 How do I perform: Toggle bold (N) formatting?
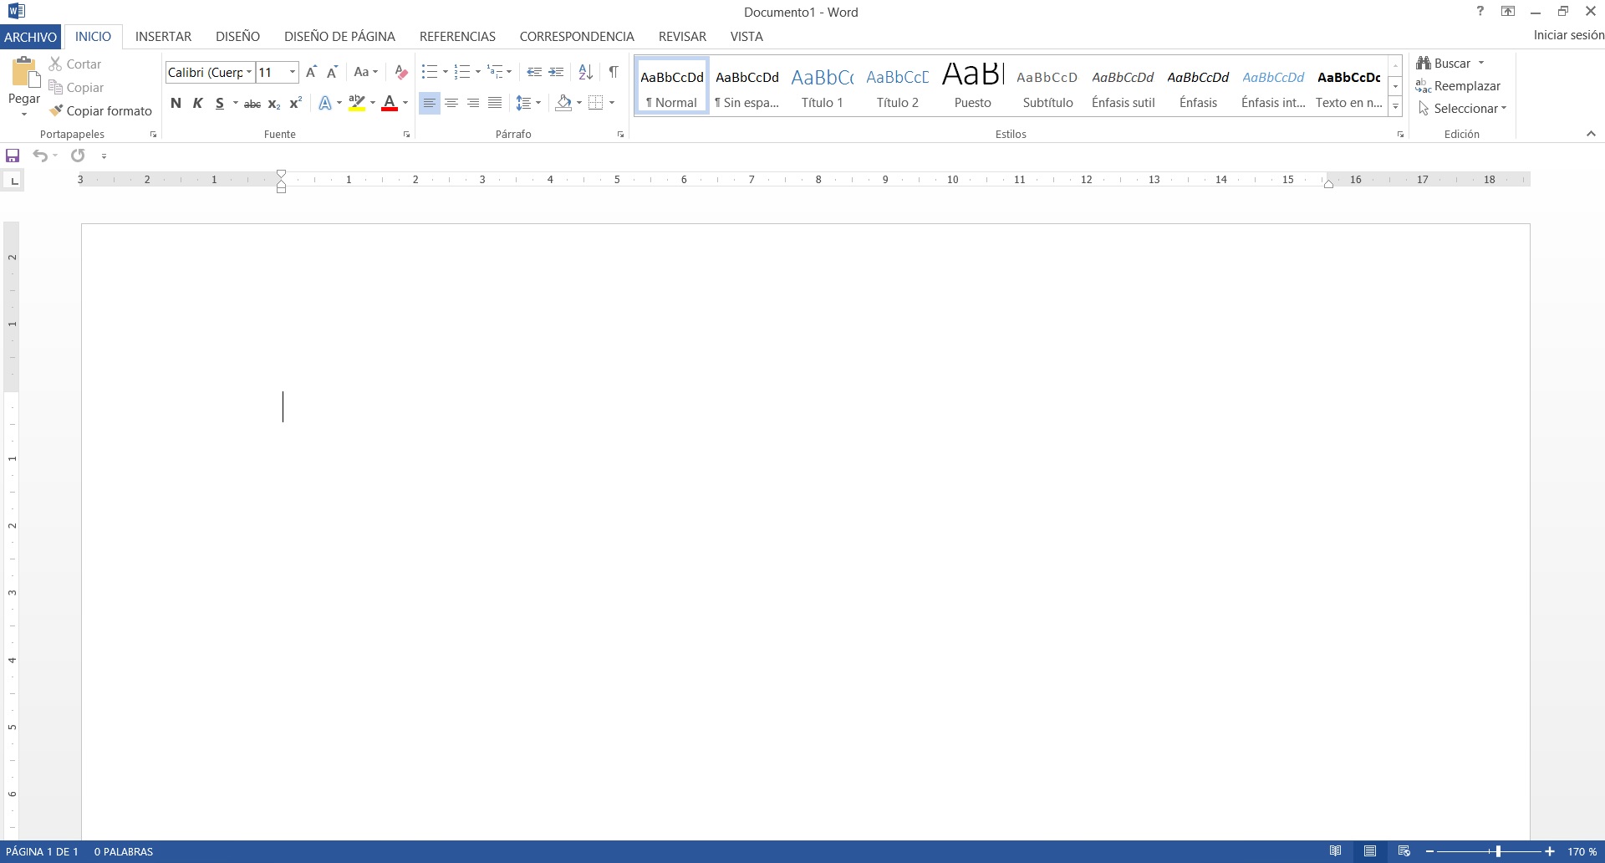(x=176, y=103)
